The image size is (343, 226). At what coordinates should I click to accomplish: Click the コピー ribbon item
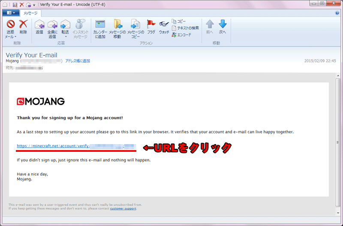(179, 21)
